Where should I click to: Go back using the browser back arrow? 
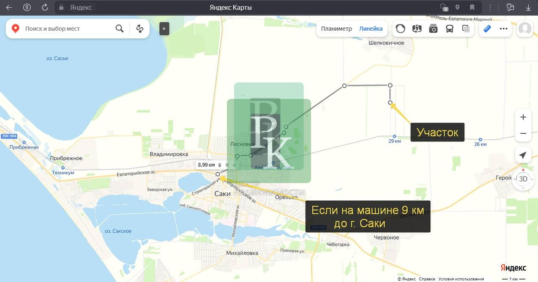pos(9,8)
